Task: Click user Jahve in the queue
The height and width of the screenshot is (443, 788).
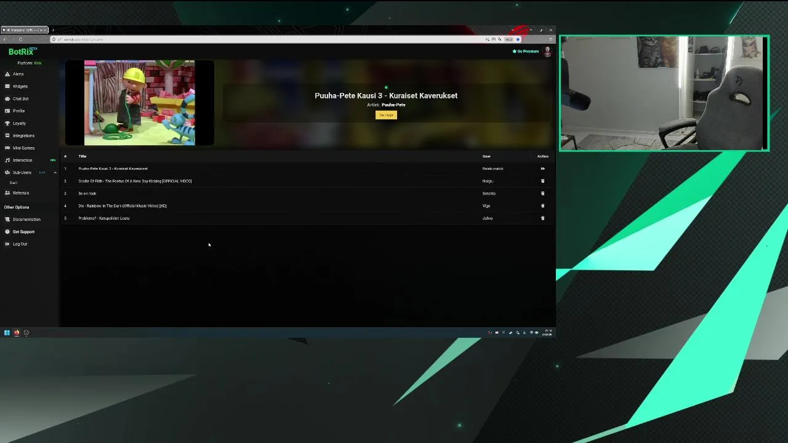Action: (x=488, y=218)
